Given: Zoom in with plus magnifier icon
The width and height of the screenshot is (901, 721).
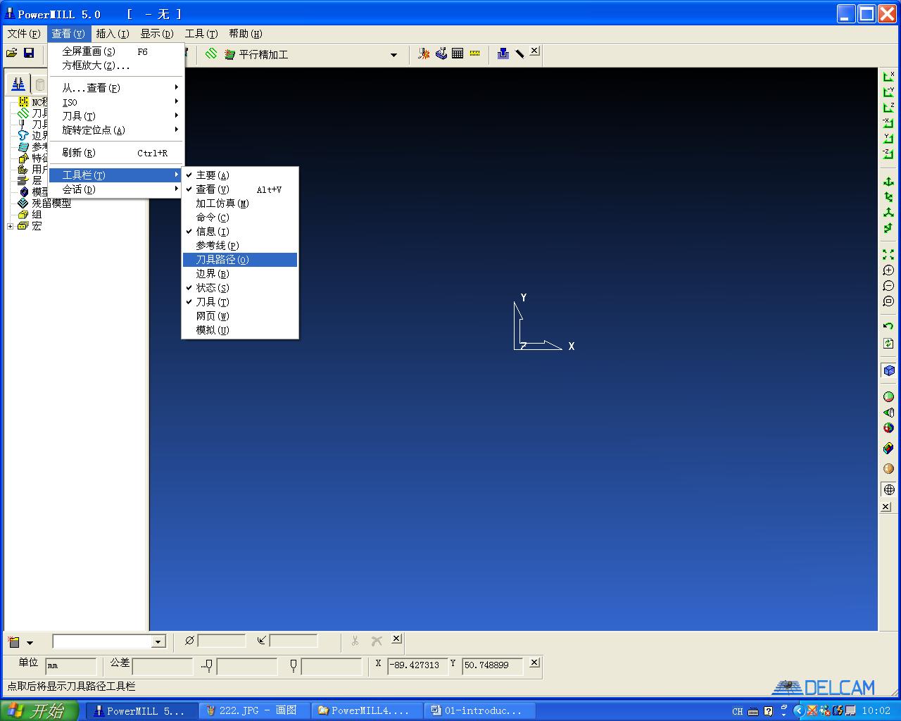Looking at the screenshot, I should (888, 270).
